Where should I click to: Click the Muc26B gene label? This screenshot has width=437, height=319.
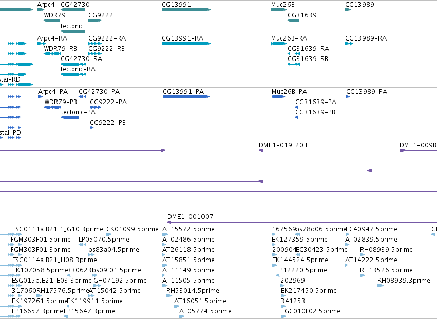(282, 5)
